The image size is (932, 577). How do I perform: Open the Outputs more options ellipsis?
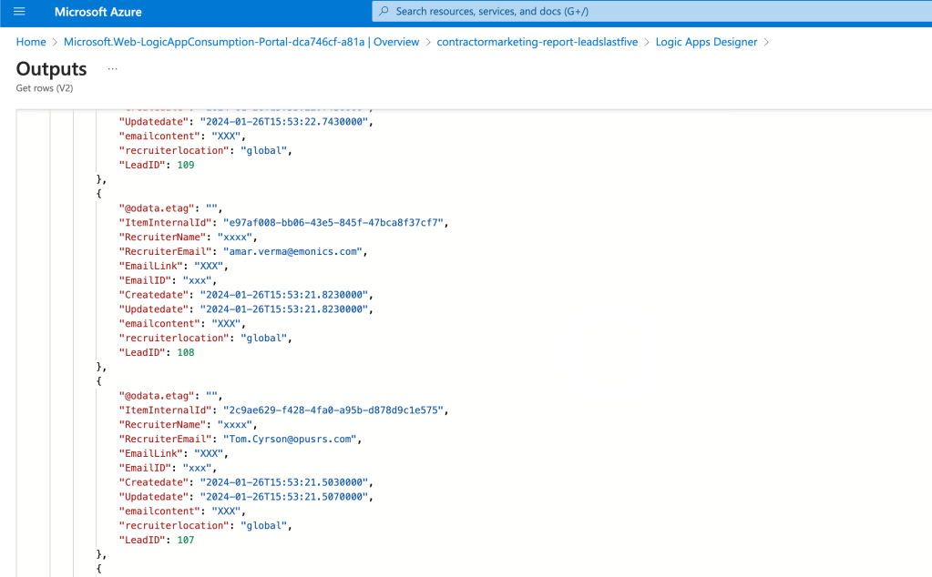112,69
